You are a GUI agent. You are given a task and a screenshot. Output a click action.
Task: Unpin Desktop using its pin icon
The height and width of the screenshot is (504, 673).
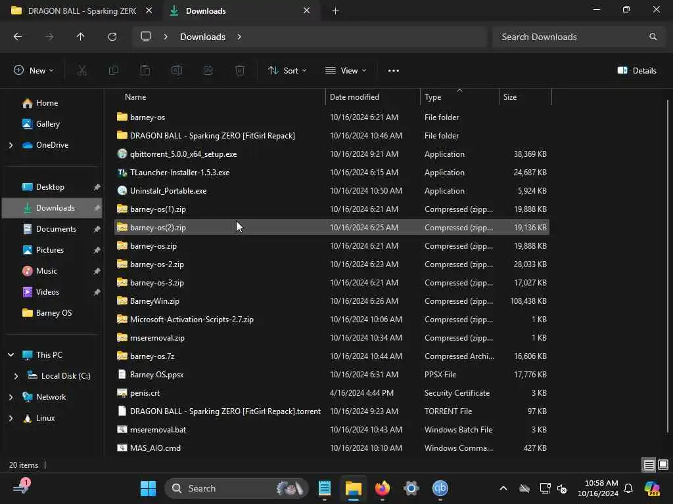[x=97, y=187]
